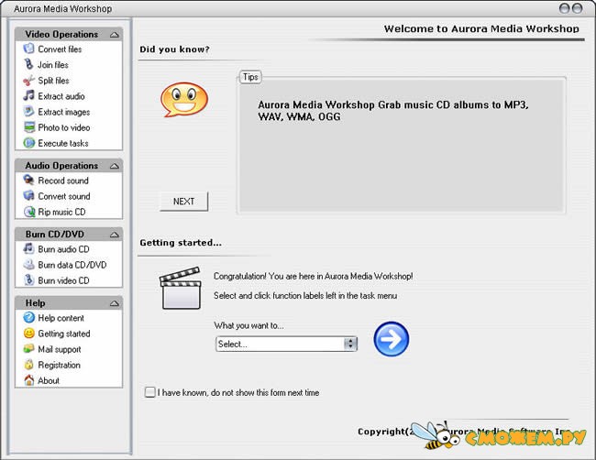This screenshot has height=460, width=596.
Task: Click the Audio Operations header title
Action: click(x=61, y=166)
